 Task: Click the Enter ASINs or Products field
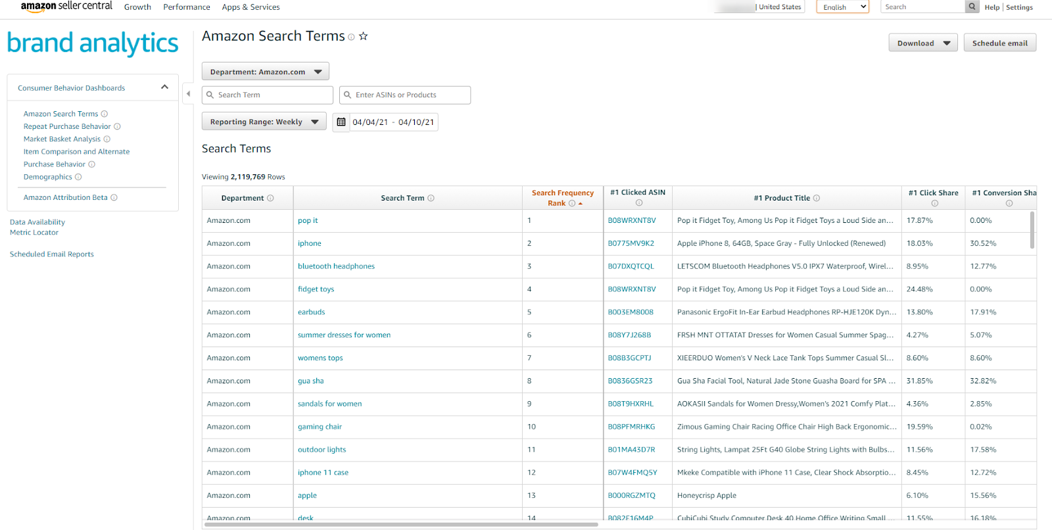point(405,95)
